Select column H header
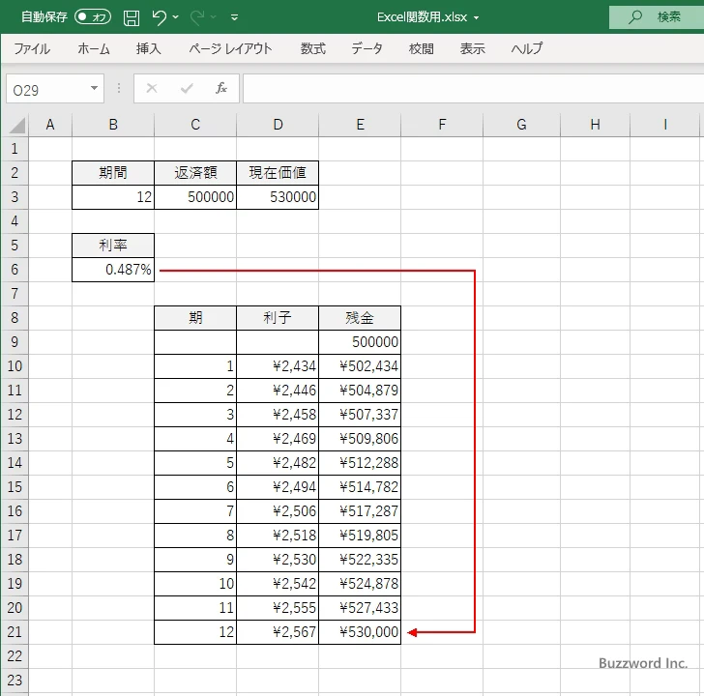The width and height of the screenshot is (704, 696). pyautogui.click(x=595, y=125)
